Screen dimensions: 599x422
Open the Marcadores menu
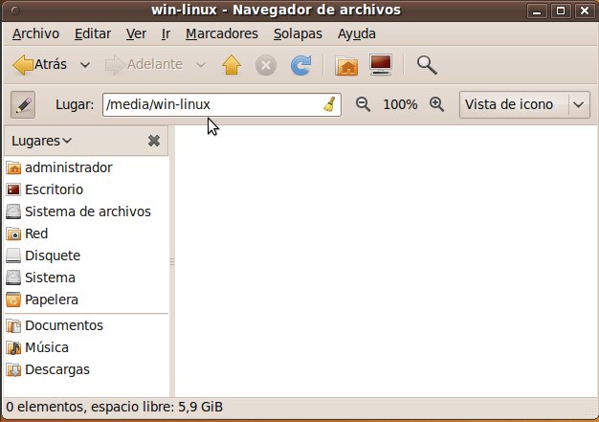222,33
